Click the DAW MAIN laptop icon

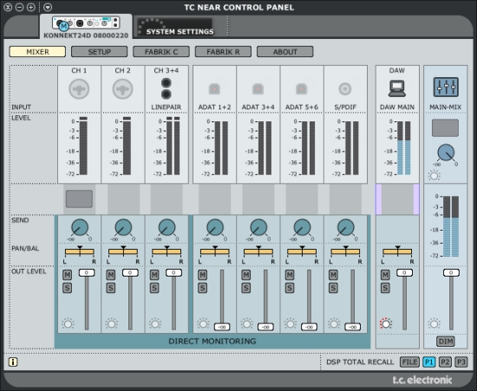[x=397, y=88]
